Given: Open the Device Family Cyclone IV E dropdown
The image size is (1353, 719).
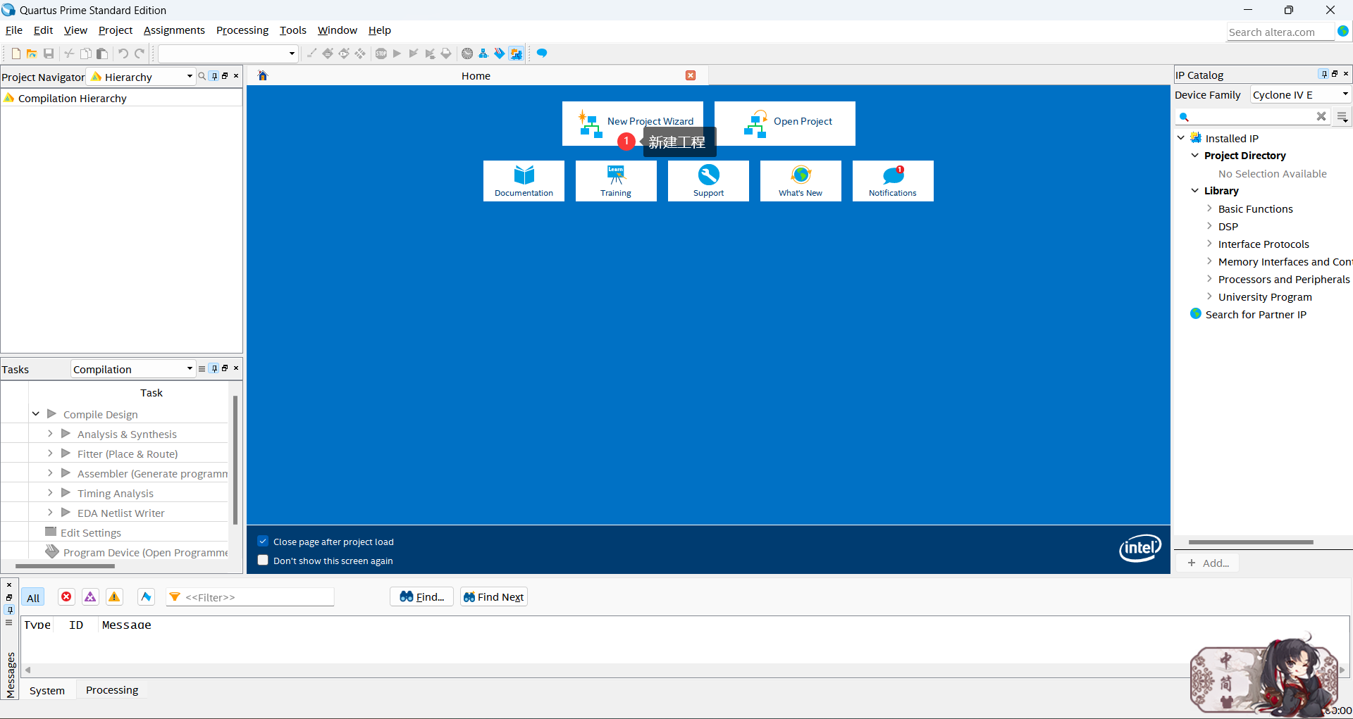Looking at the screenshot, I should [x=1300, y=95].
